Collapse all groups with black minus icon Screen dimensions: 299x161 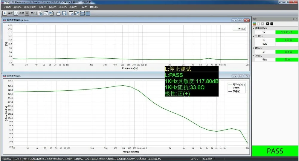272,24
